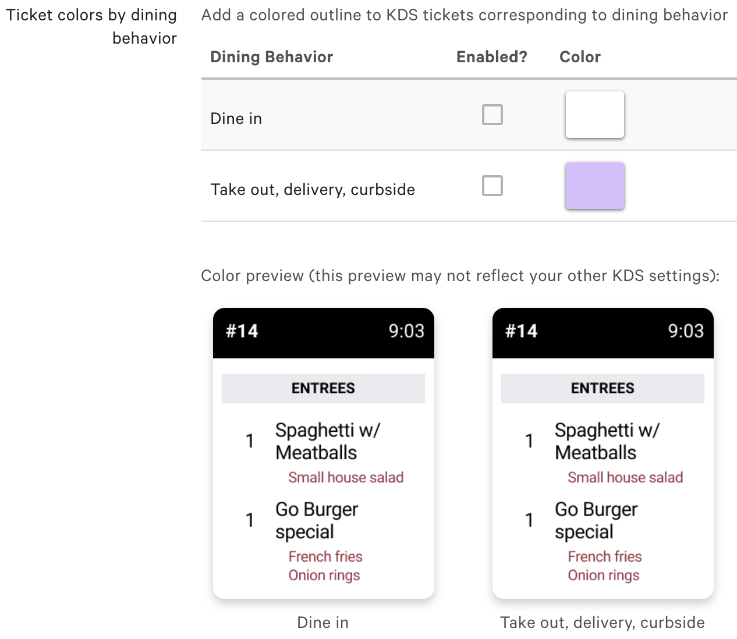Image resolution: width=737 pixels, height=639 pixels.
Task: Click the Color column header
Action: click(x=580, y=56)
